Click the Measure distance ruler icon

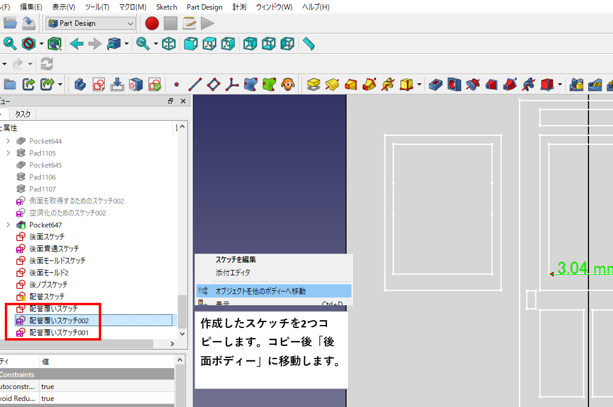pos(308,44)
